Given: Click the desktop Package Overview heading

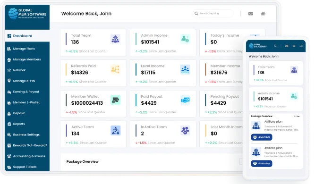Looking at the screenshot, I should pyautogui.click(x=82, y=161).
